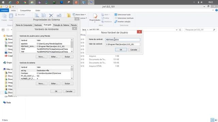Click the Histórico ribbon item

click(107, 22)
